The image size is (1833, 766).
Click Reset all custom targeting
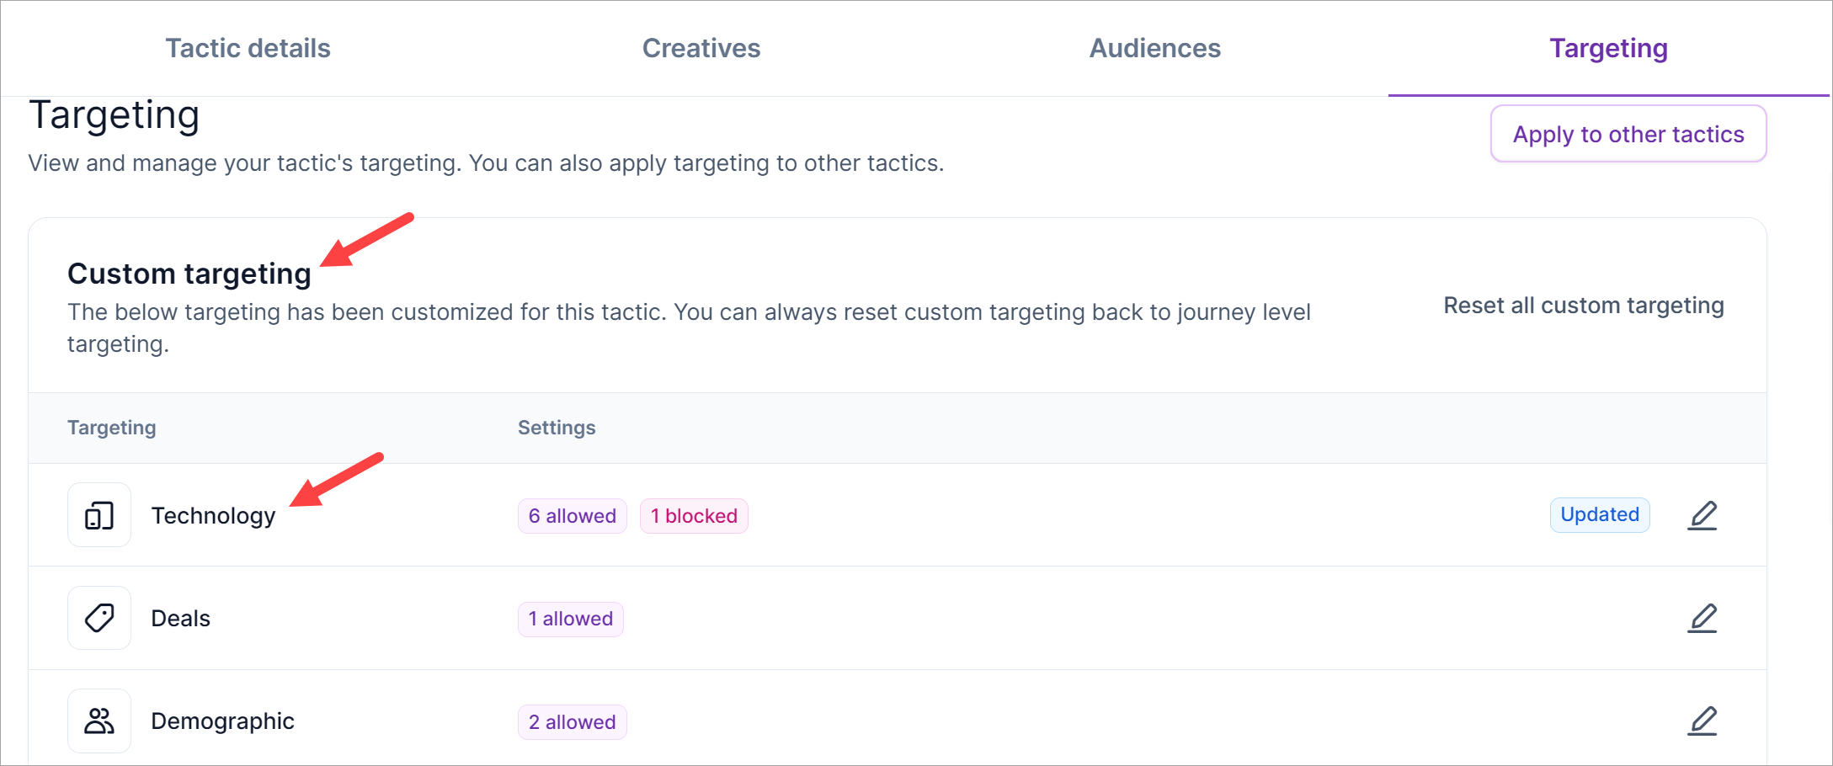(x=1583, y=306)
